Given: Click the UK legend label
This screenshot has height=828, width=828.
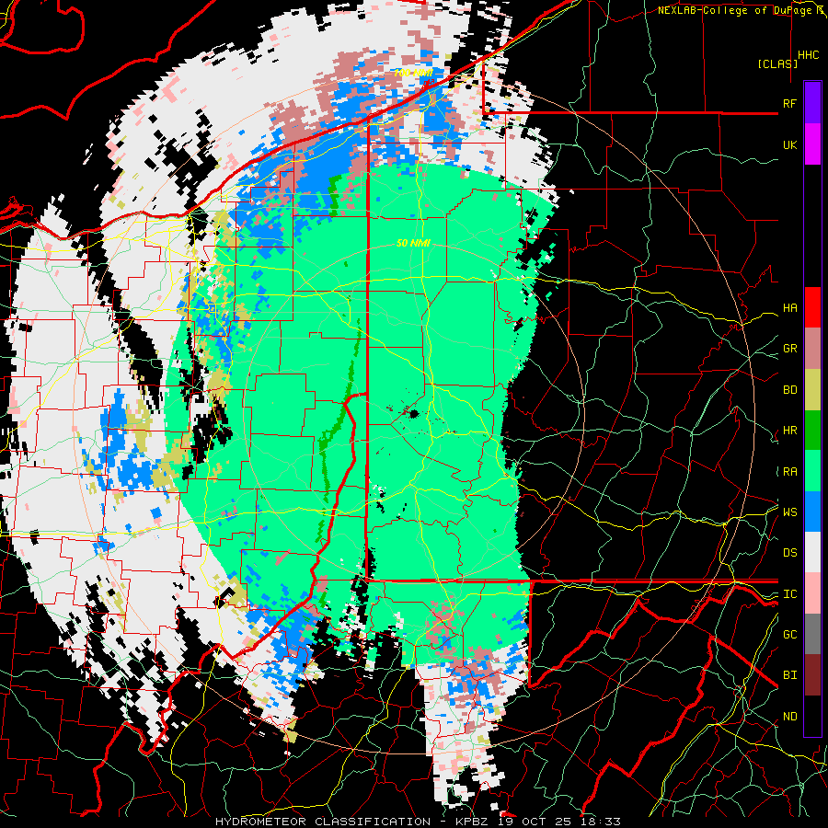Looking at the screenshot, I should (790, 144).
